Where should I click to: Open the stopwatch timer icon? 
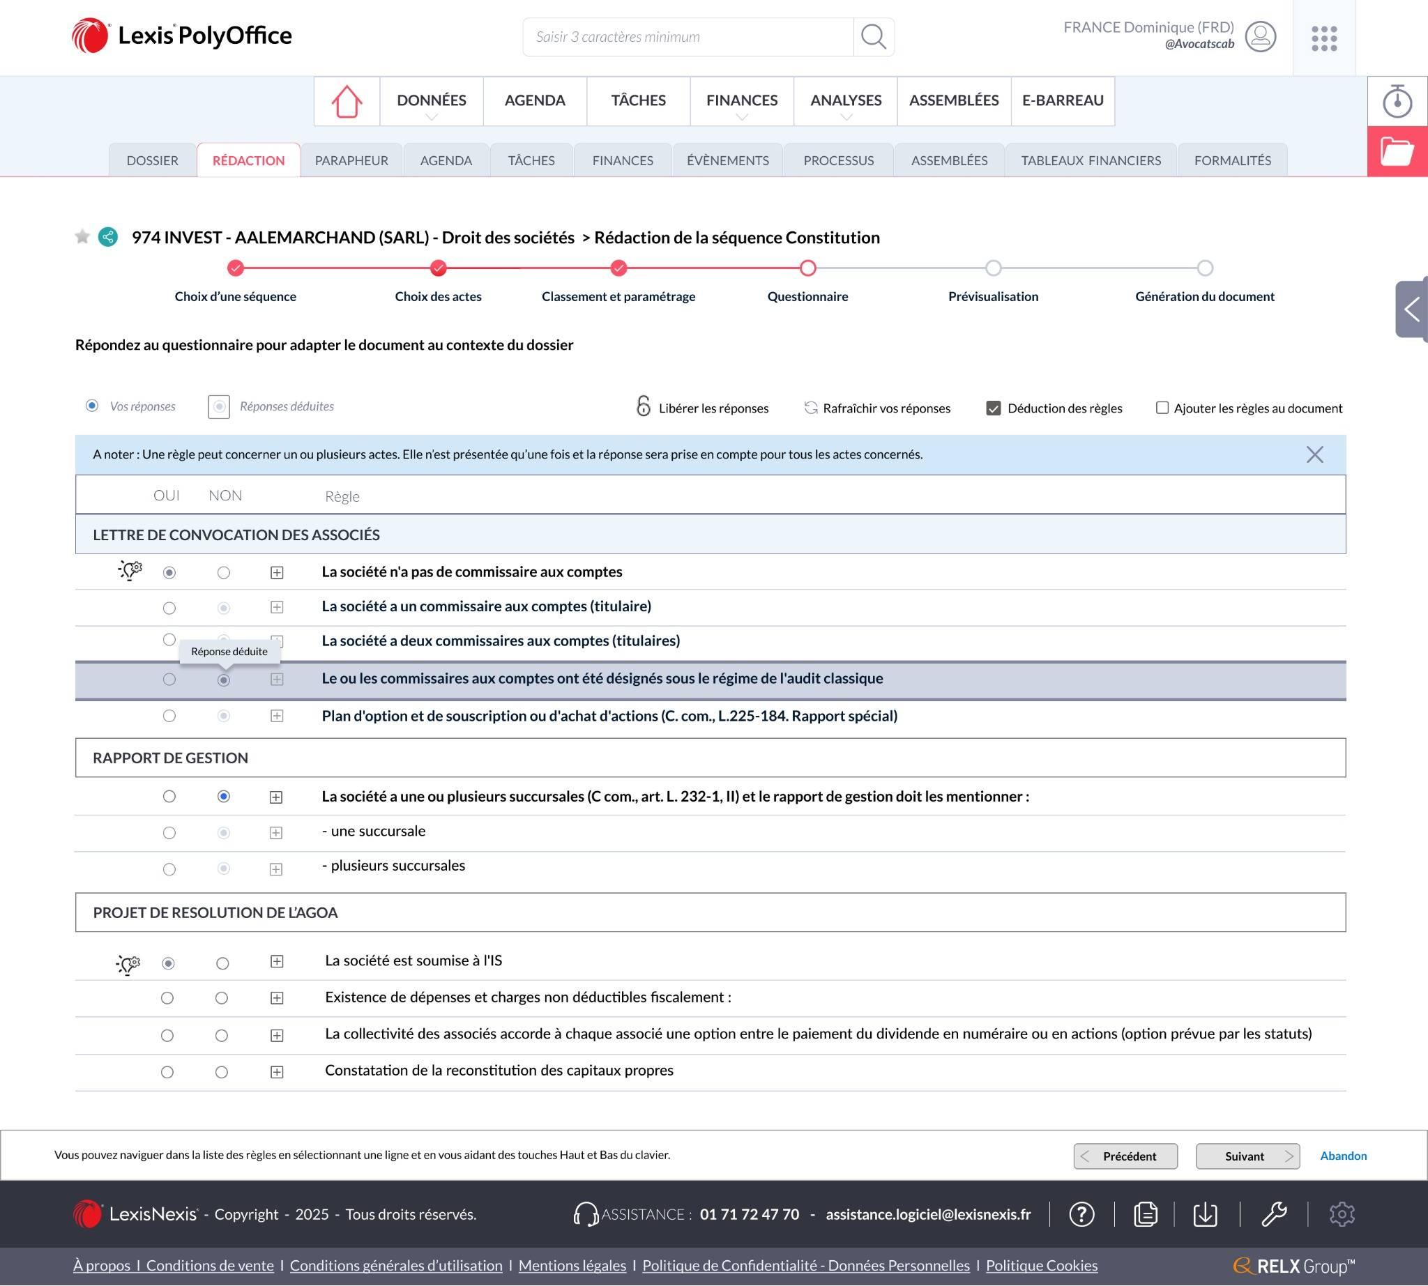pyautogui.click(x=1397, y=101)
